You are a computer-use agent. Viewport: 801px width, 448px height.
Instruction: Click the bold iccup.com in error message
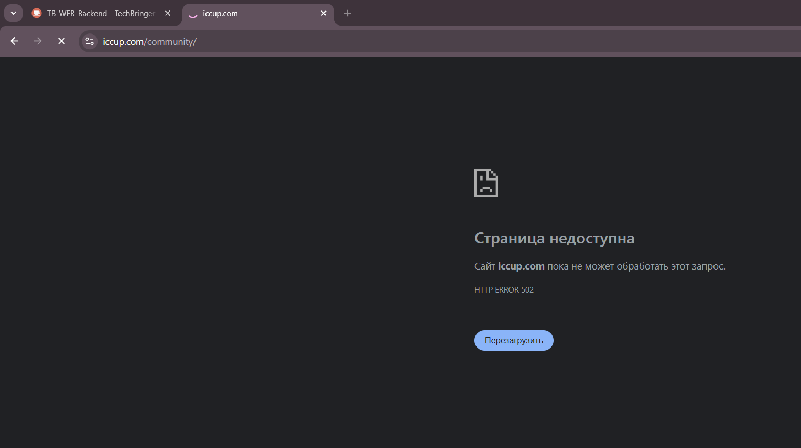(x=521, y=266)
